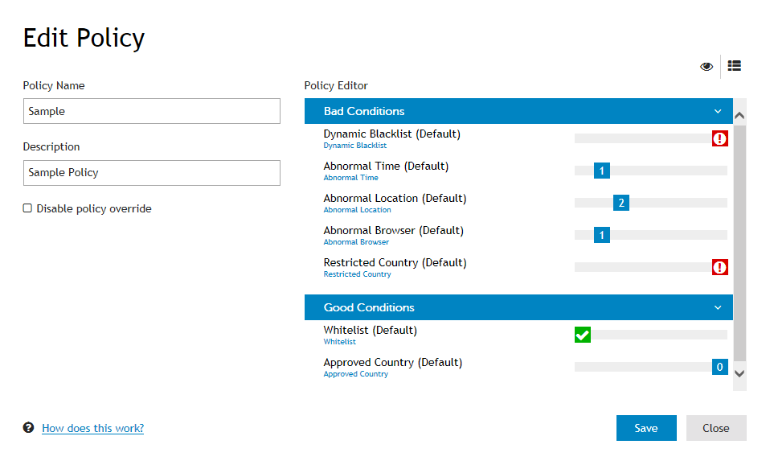The width and height of the screenshot is (770, 465).
Task: Select Abnormal Location slider handle showing 2
Action: point(621,203)
